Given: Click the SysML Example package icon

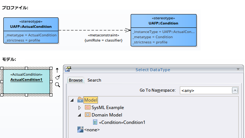Looking at the screenshot, I should (x=87, y=107).
